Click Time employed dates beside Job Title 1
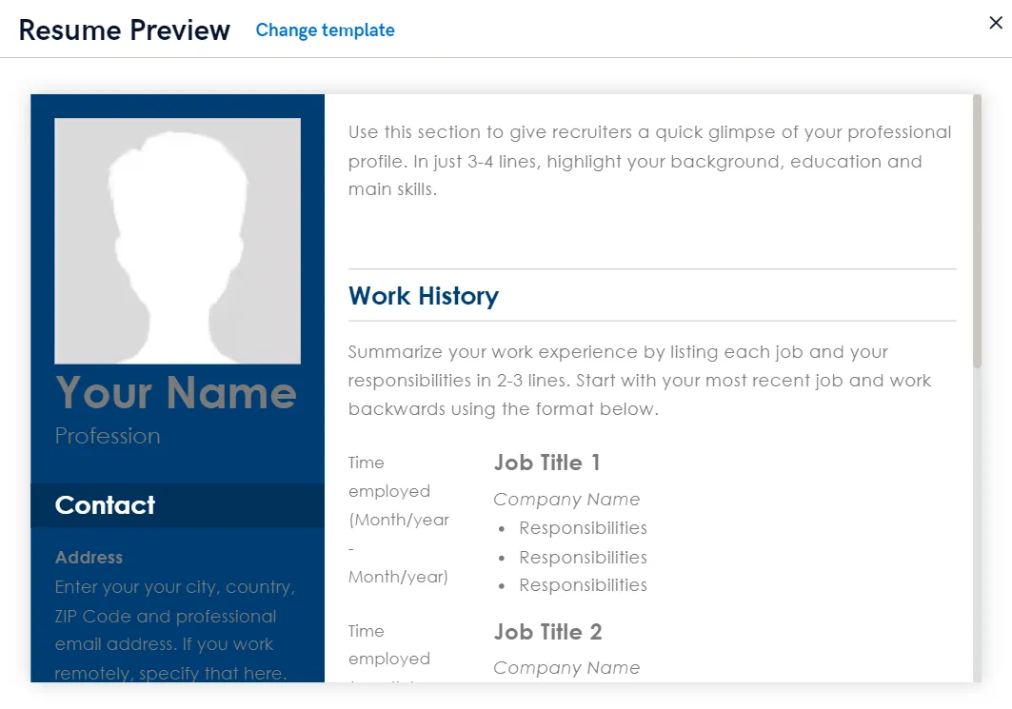 399,520
